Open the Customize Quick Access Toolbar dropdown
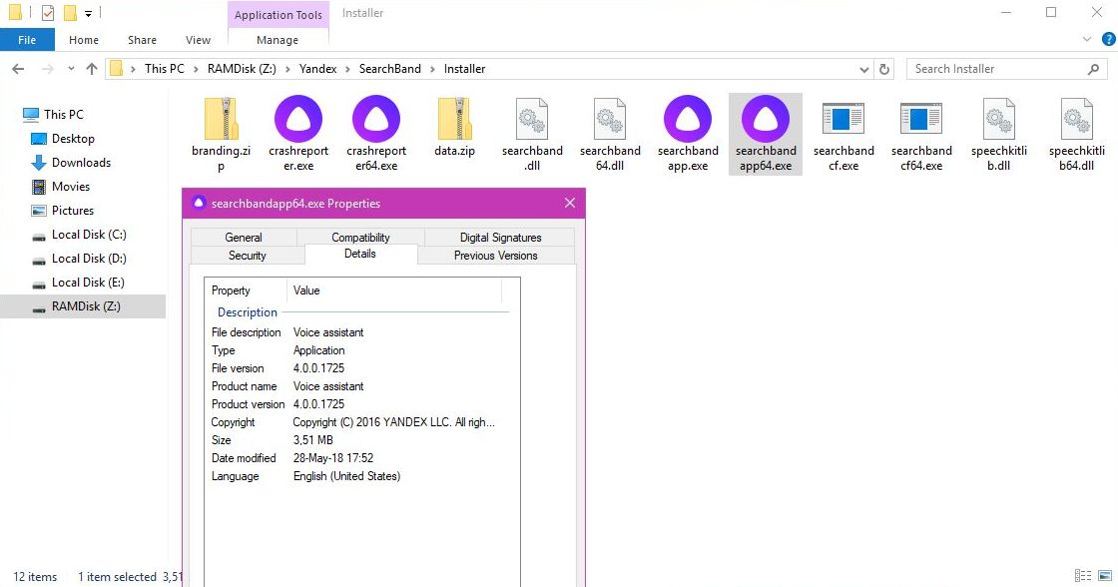 tap(88, 14)
